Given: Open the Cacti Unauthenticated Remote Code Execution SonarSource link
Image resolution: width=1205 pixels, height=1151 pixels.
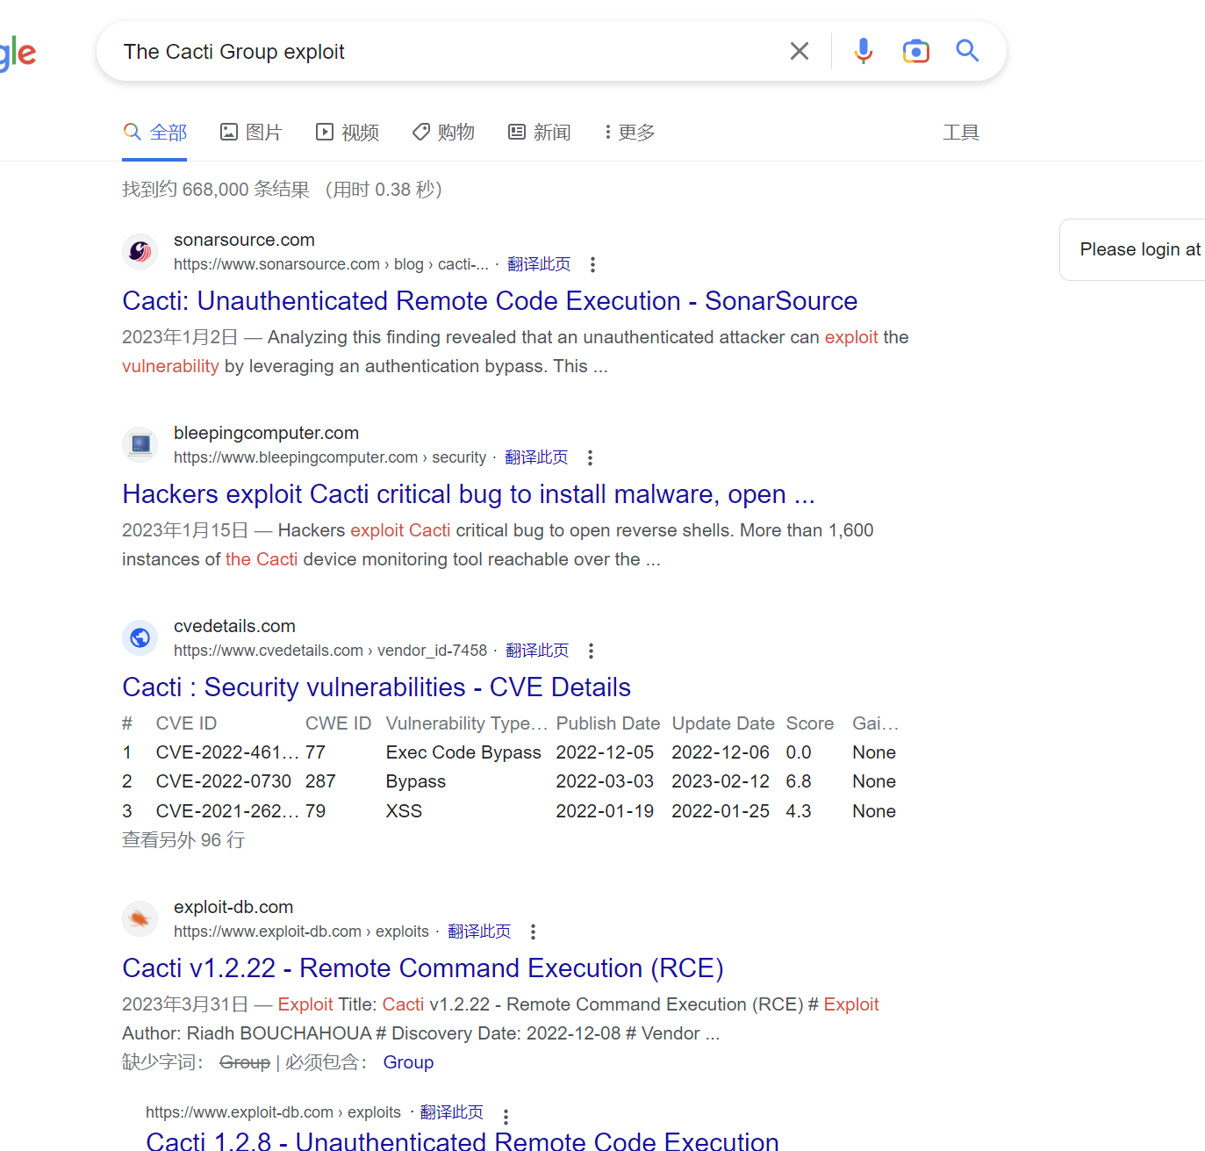Looking at the screenshot, I should coord(489,301).
